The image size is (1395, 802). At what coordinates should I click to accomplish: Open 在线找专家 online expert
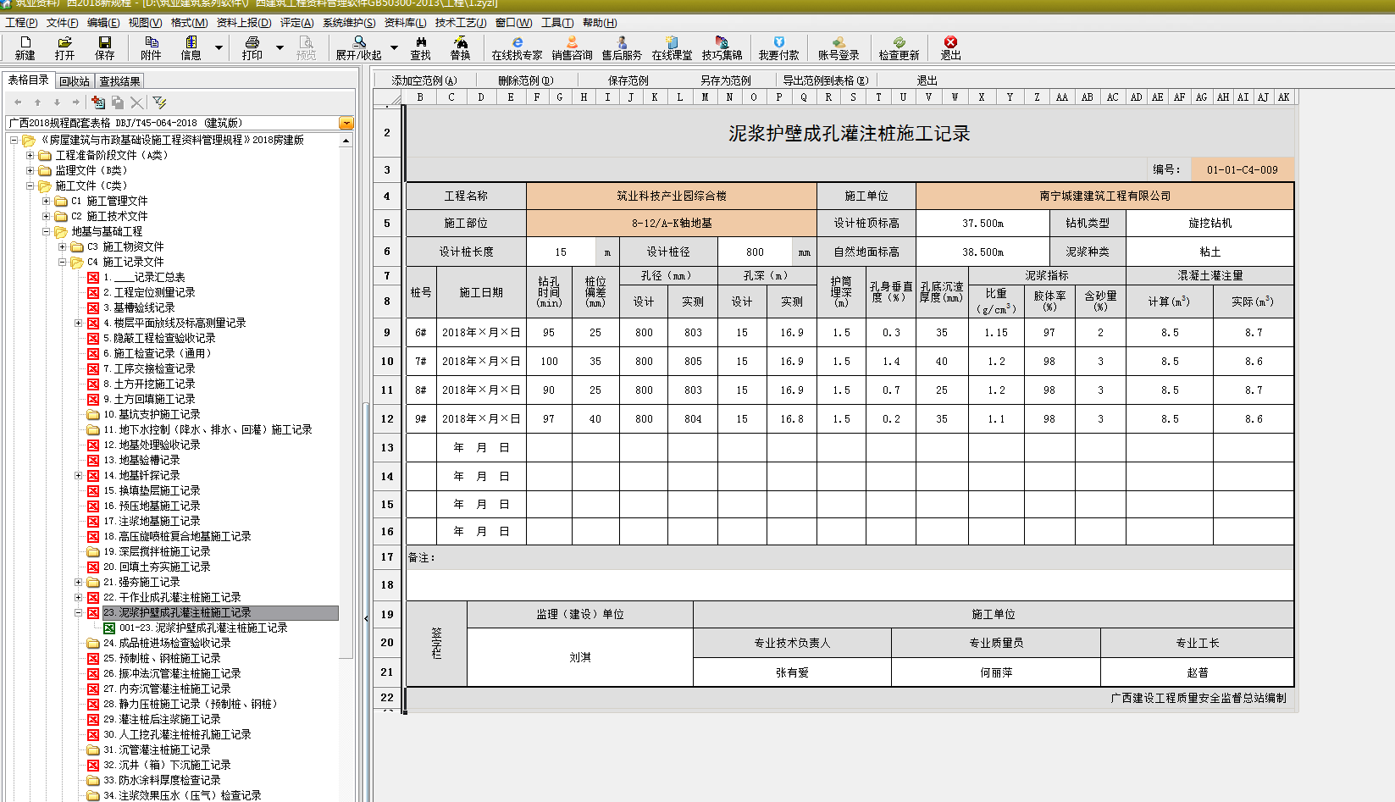point(517,47)
